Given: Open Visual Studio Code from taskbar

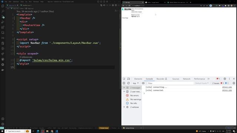Looking at the screenshot, I should (x=57, y=131).
